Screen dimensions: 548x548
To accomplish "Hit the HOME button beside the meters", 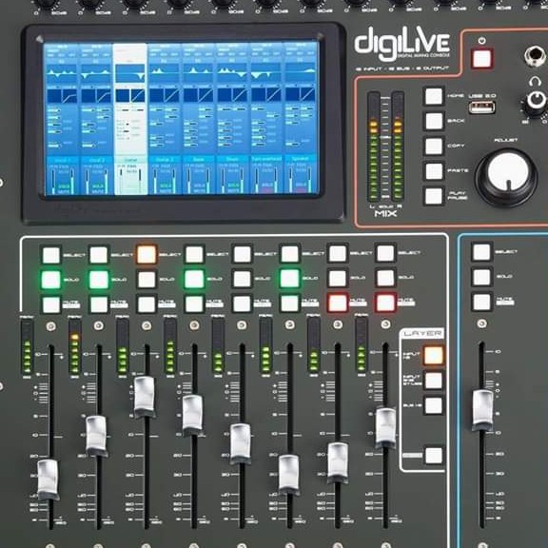I will [434, 96].
